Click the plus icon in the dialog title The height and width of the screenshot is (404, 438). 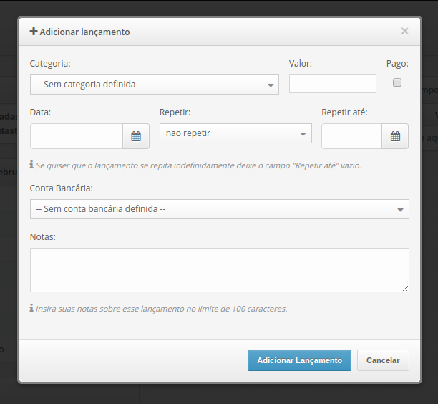click(x=34, y=32)
